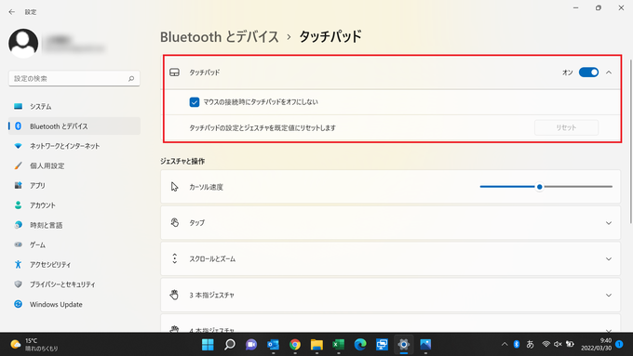Viewport: 633px width, 356px height.
Task: Click the リセット button
Action: (566, 127)
